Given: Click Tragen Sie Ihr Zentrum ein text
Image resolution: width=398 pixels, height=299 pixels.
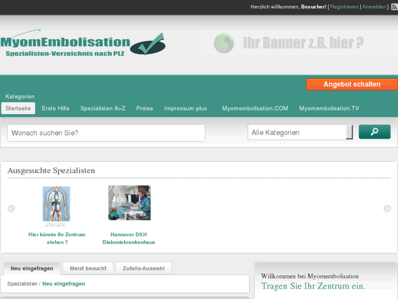Looking at the screenshot, I should pos(314,286).
